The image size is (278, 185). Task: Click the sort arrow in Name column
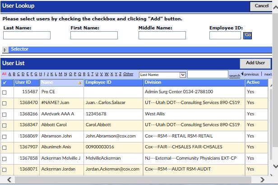coord(80,83)
